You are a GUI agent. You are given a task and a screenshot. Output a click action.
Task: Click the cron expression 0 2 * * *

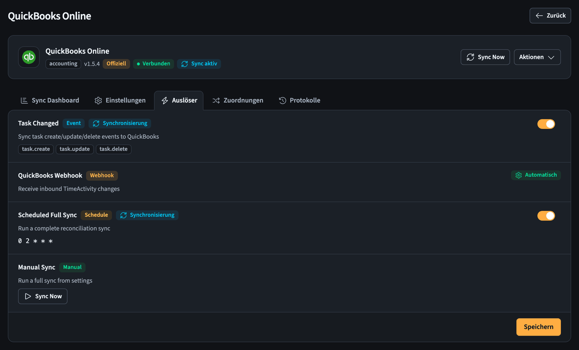35,241
